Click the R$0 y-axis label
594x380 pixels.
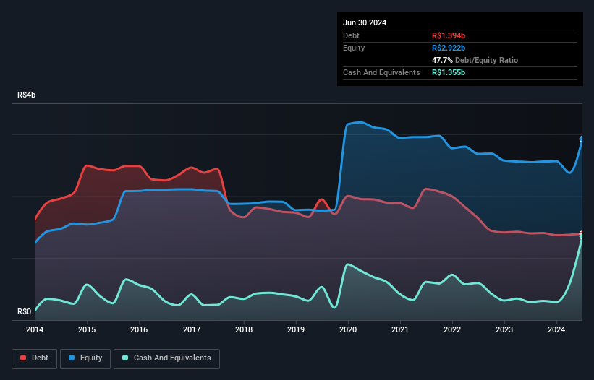click(x=25, y=312)
